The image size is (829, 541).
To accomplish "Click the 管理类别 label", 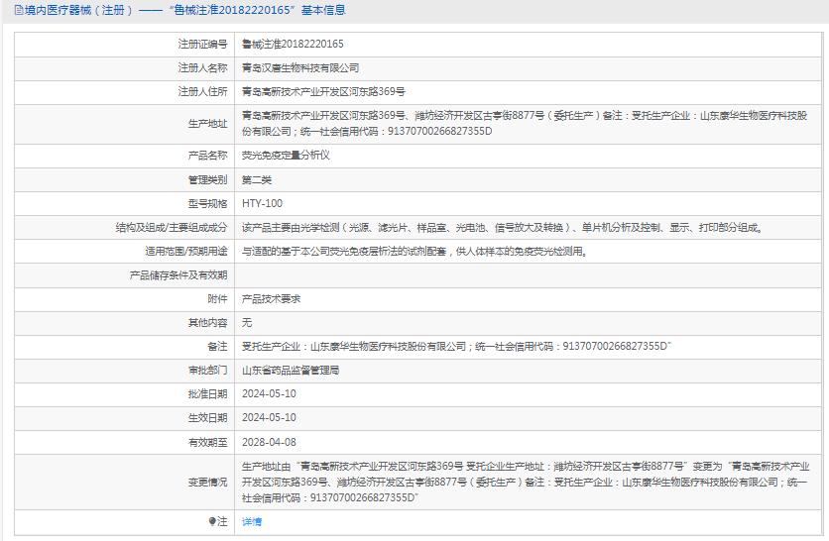I will pos(208,180).
